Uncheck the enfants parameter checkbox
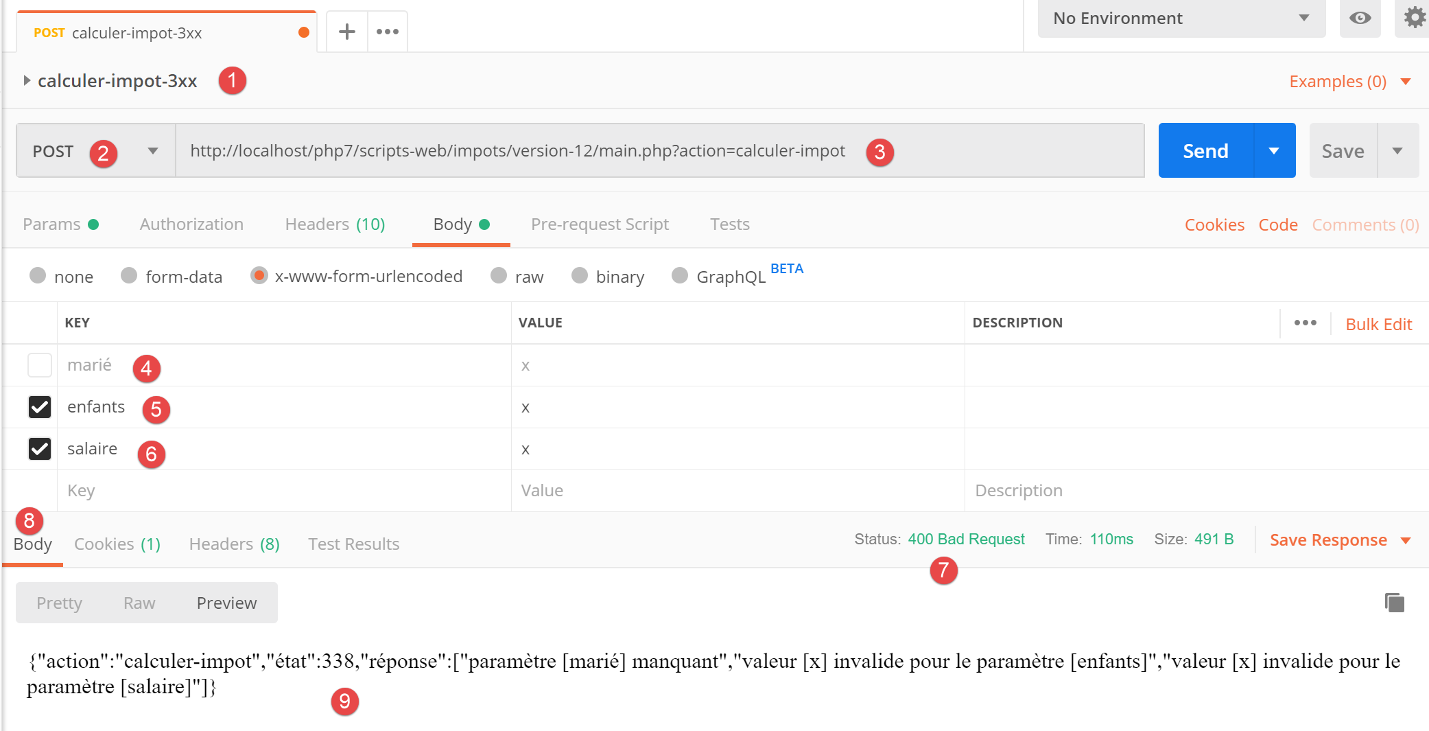Image resolution: width=1429 pixels, height=731 pixels. [40, 407]
